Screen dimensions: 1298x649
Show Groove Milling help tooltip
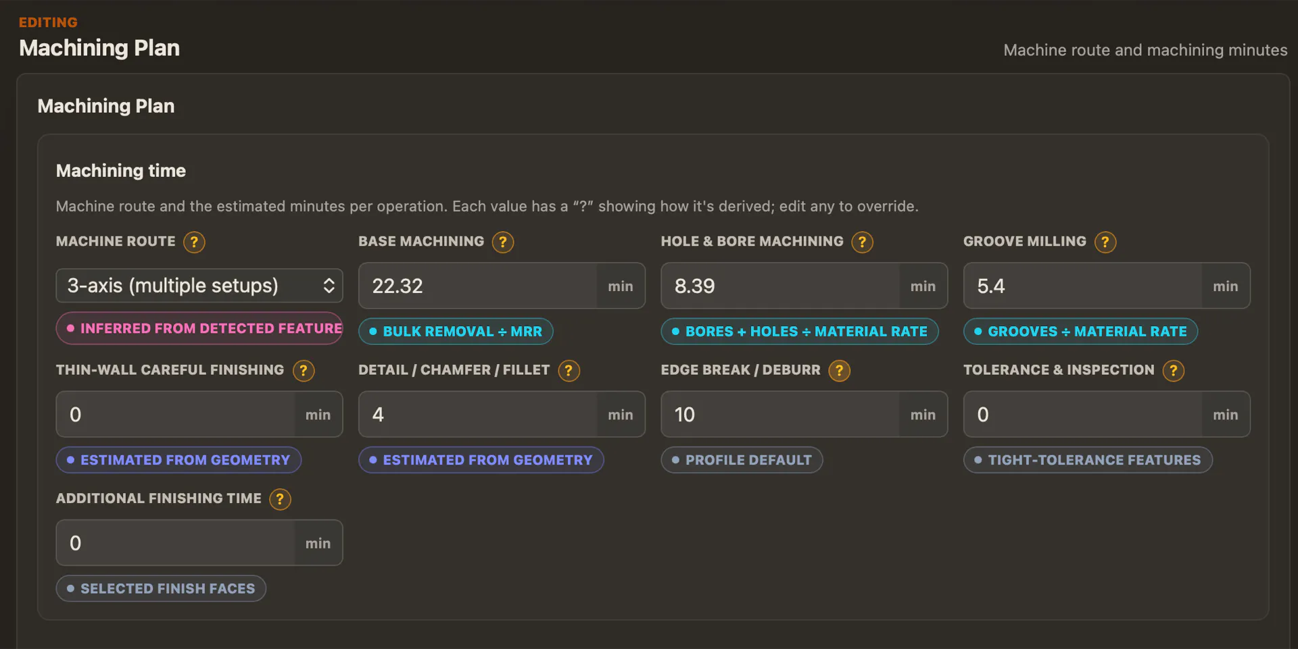pos(1105,242)
